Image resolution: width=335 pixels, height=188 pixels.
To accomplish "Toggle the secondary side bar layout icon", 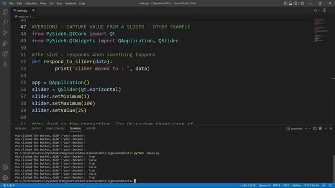I will [295, 4].
